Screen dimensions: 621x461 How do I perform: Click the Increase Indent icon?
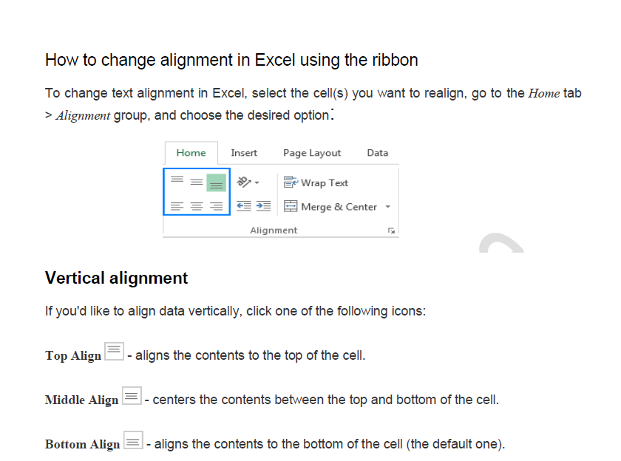point(263,206)
